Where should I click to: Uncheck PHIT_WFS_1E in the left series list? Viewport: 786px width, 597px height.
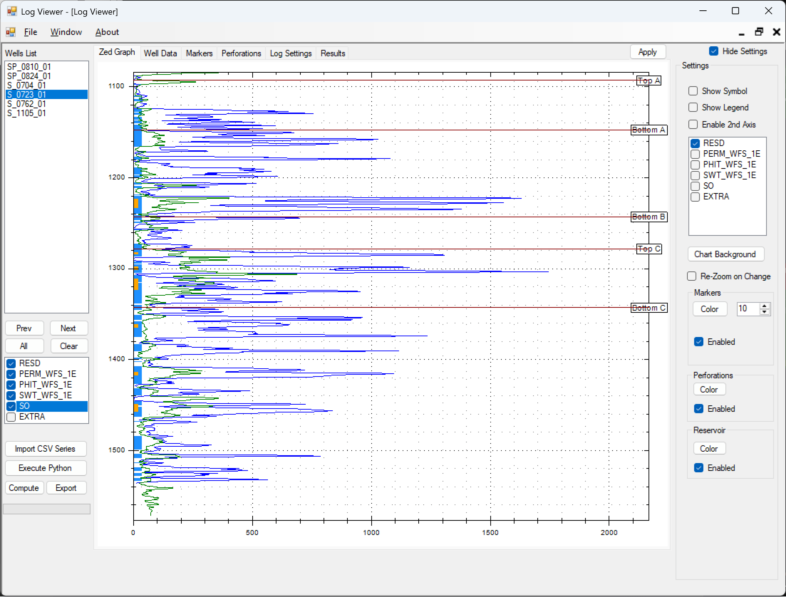click(x=11, y=385)
